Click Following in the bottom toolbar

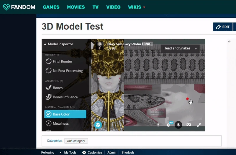coord(48,152)
